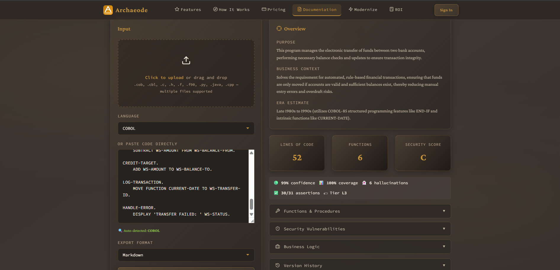
Task: Click the Lines of Code card
Action: [297, 153]
